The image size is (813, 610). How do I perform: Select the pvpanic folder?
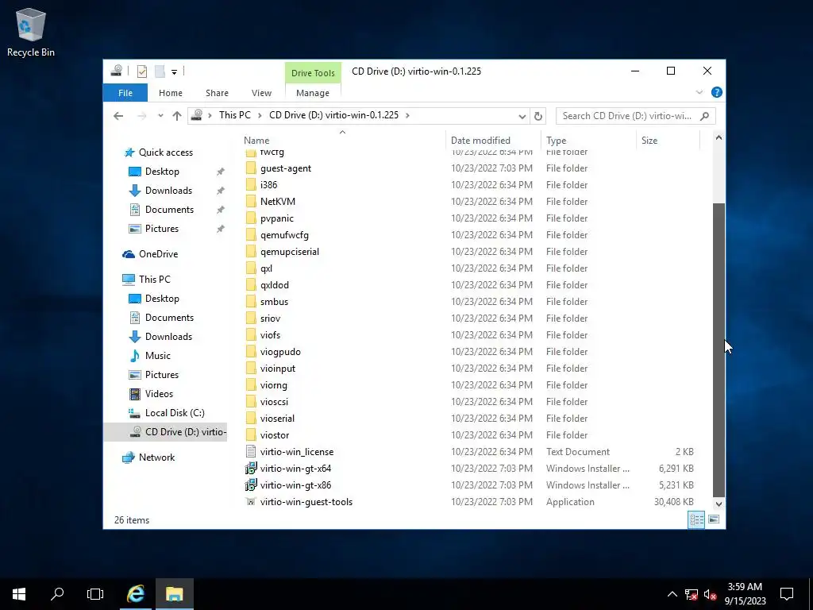pyautogui.click(x=277, y=218)
